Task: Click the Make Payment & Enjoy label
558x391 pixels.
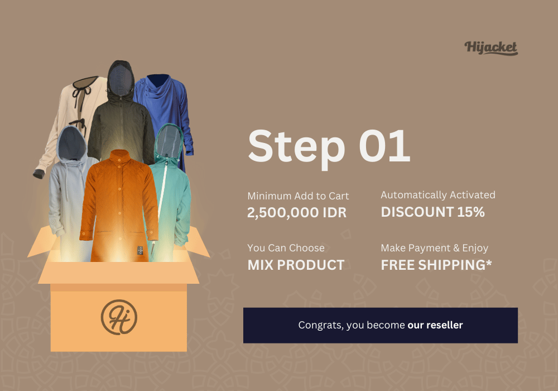Action: [435, 248]
